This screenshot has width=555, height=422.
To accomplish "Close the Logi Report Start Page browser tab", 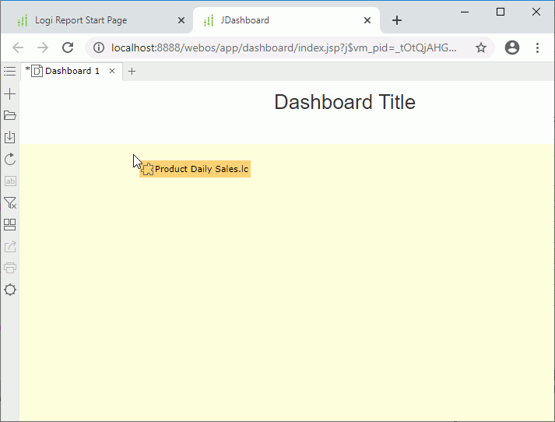I will coord(181,20).
